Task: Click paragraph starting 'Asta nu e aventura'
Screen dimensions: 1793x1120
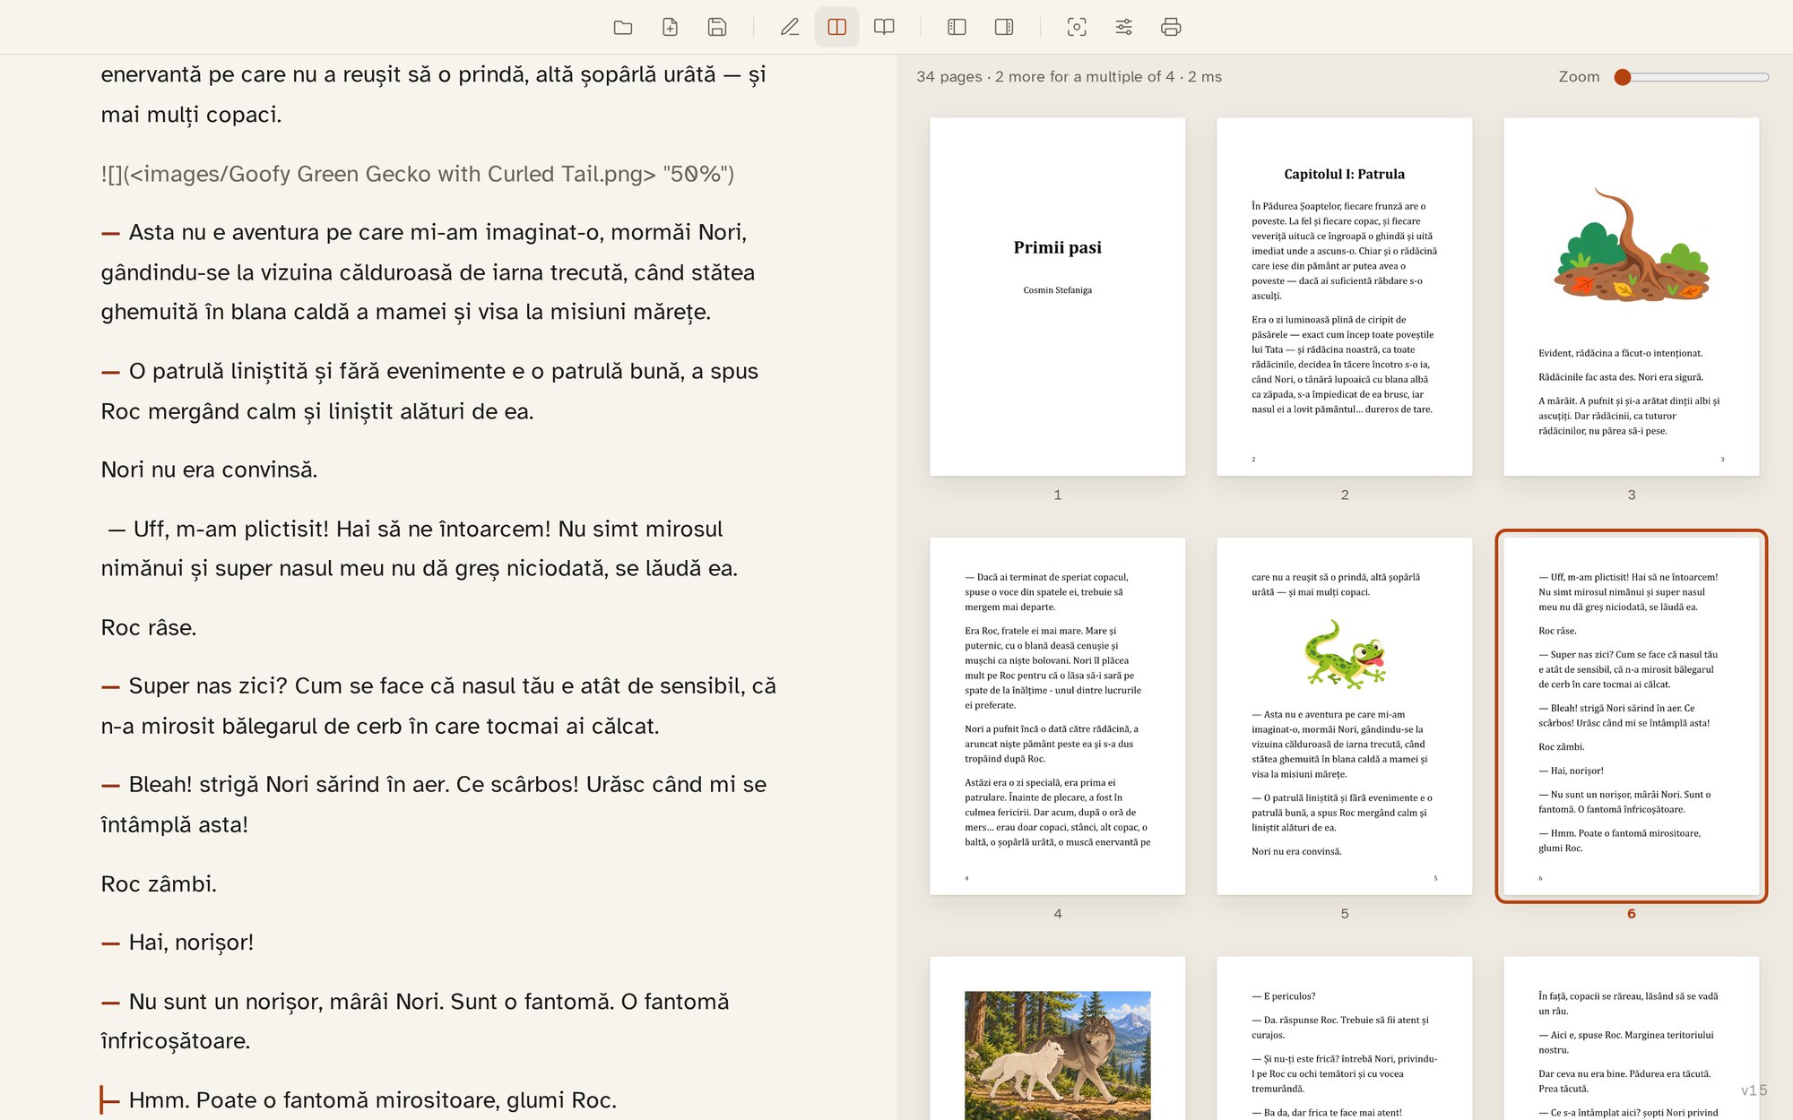Action: [428, 271]
